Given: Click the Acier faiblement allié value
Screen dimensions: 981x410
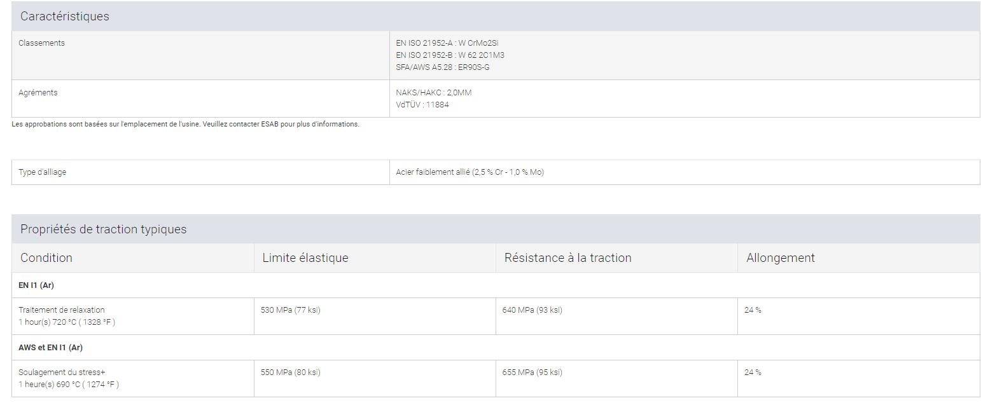Looking at the screenshot, I should pos(470,172).
